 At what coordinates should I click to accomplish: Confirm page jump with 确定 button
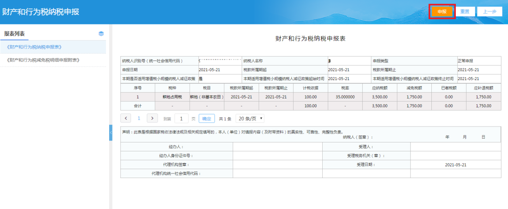coord(206,119)
